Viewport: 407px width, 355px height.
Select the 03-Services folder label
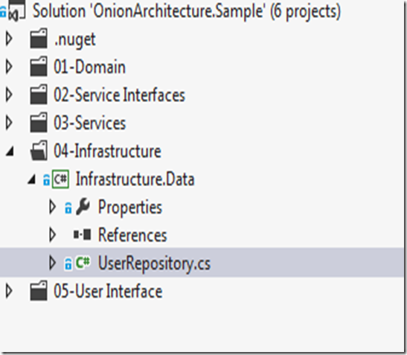coord(89,123)
